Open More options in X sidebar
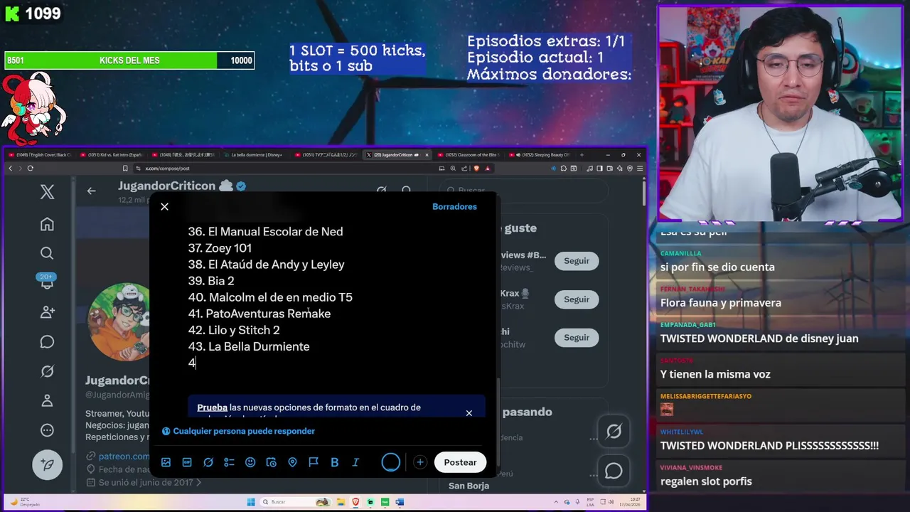 (47, 430)
